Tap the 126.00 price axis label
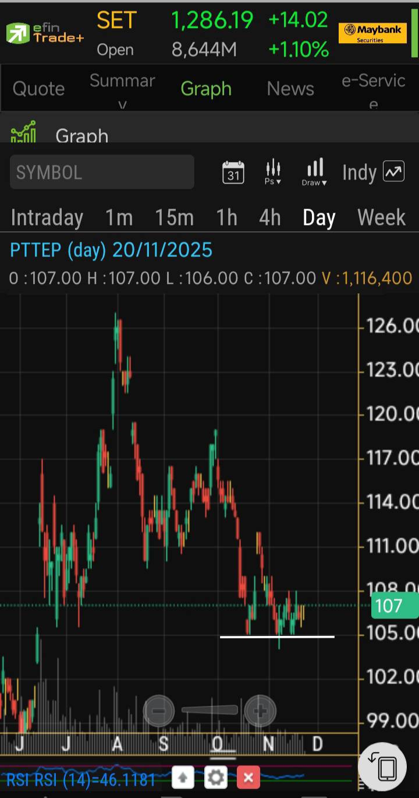 pos(392,325)
